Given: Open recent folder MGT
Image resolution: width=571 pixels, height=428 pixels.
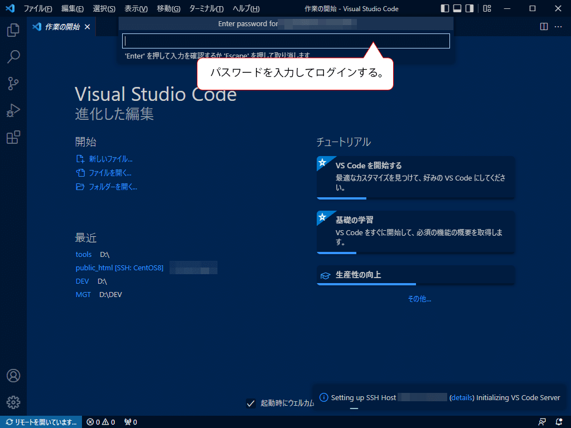Looking at the screenshot, I should click(x=83, y=294).
